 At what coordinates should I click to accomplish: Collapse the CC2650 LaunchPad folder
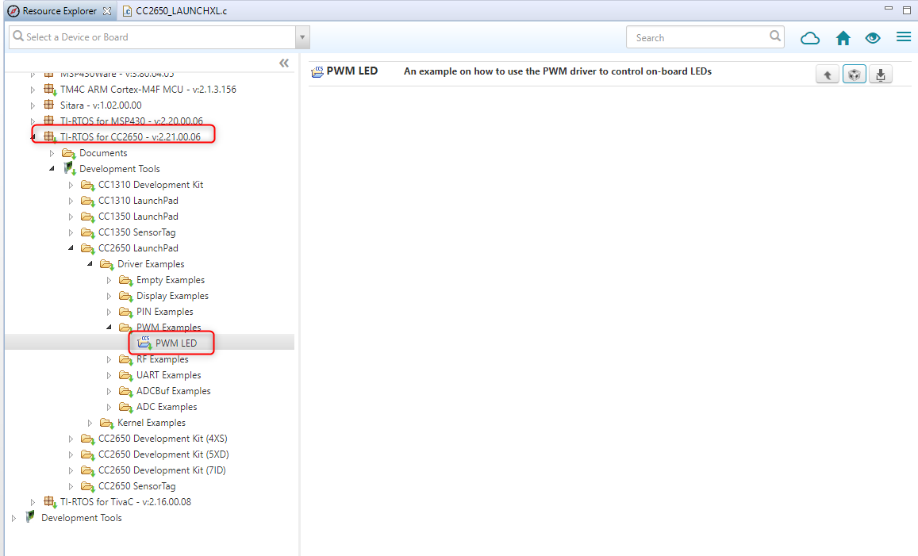(71, 248)
